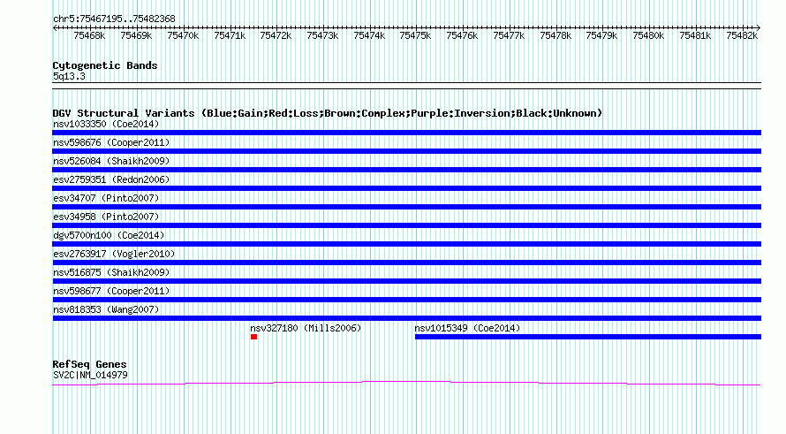Click the blue bar under nsv526084
786x434 pixels.
(406, 170)
